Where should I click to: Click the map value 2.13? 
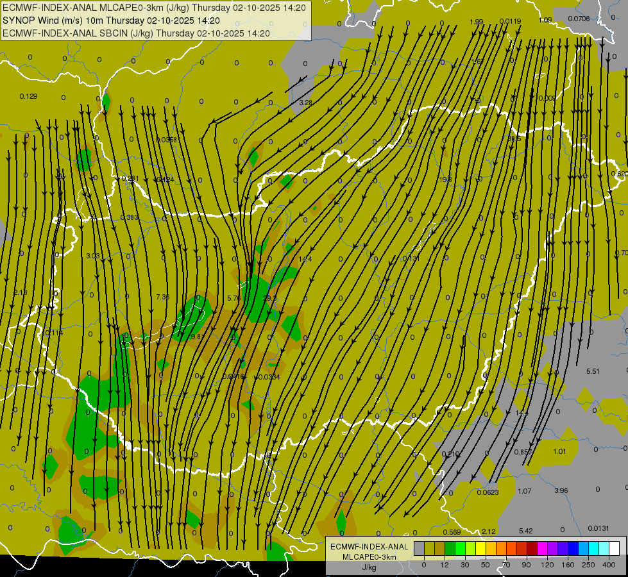click(x=21, y=293)
